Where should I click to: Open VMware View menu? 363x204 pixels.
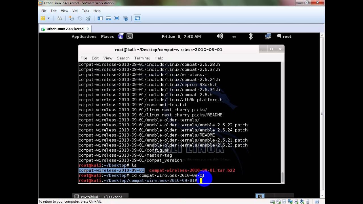[x=64, y=11]
